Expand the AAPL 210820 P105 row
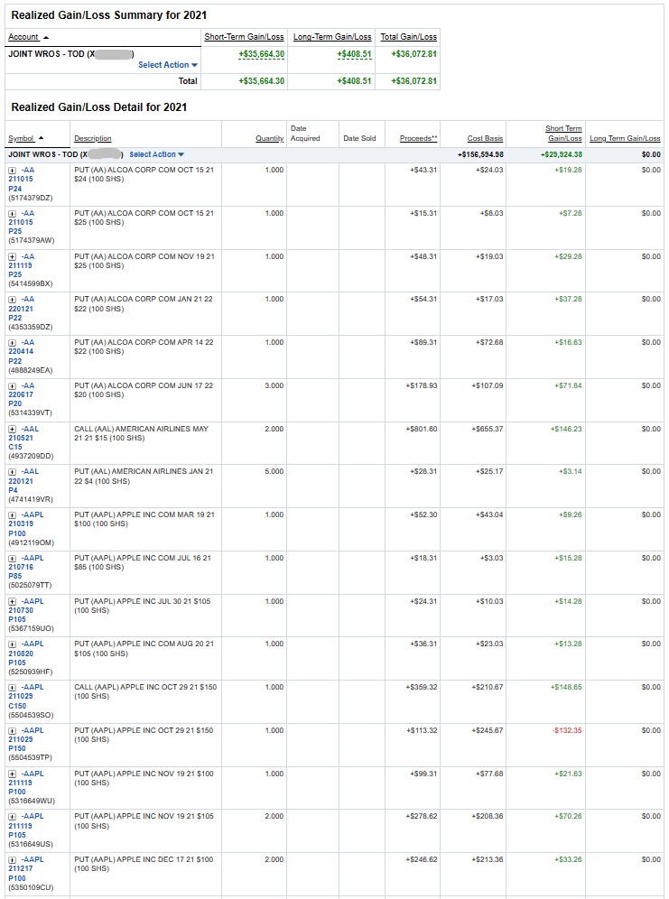The height and width of the screenshot is (899, 669). coord(12,644)
